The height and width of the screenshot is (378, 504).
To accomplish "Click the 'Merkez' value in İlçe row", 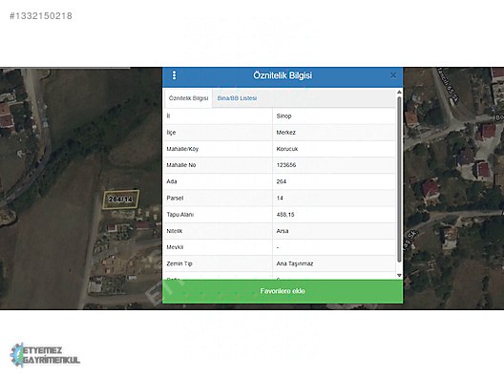I will (x=285, y=133).
